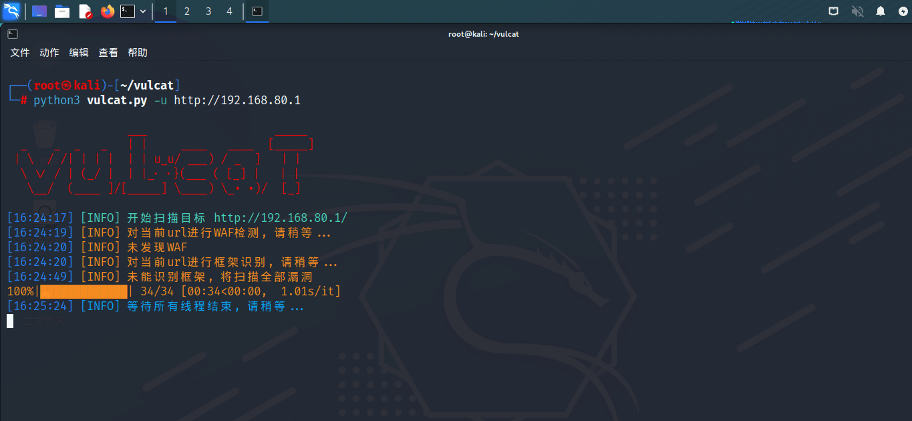
Task: Click the show desktop panel icon
Action: (39, 11)
